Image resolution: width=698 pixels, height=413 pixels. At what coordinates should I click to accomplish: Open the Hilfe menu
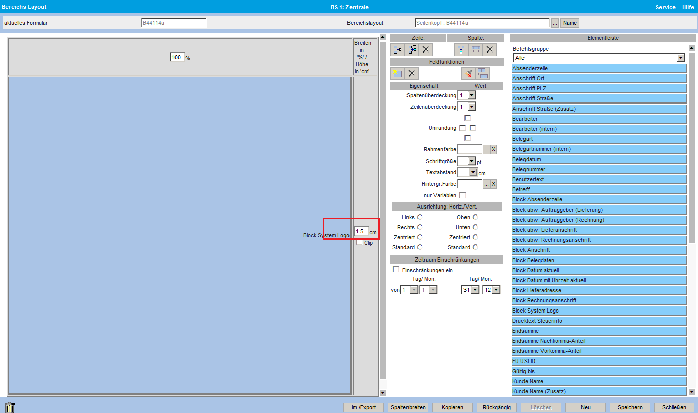[x=688, y=7]
